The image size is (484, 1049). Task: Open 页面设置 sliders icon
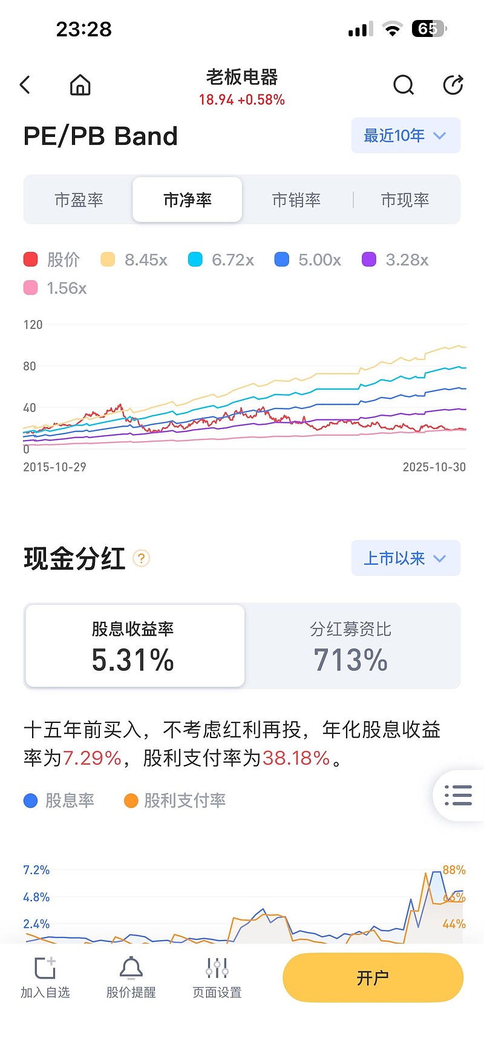[x=217, y=968]
